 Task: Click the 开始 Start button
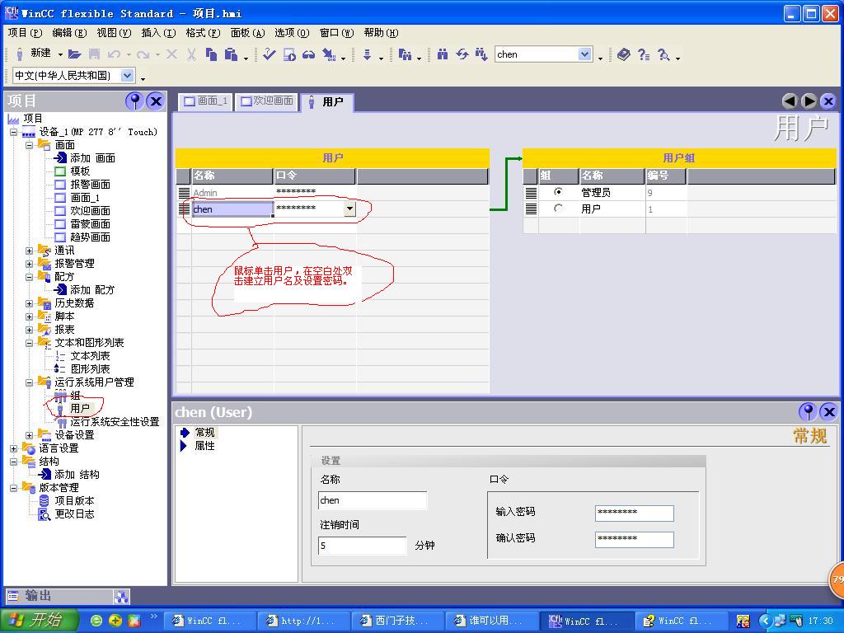[40, 620]
